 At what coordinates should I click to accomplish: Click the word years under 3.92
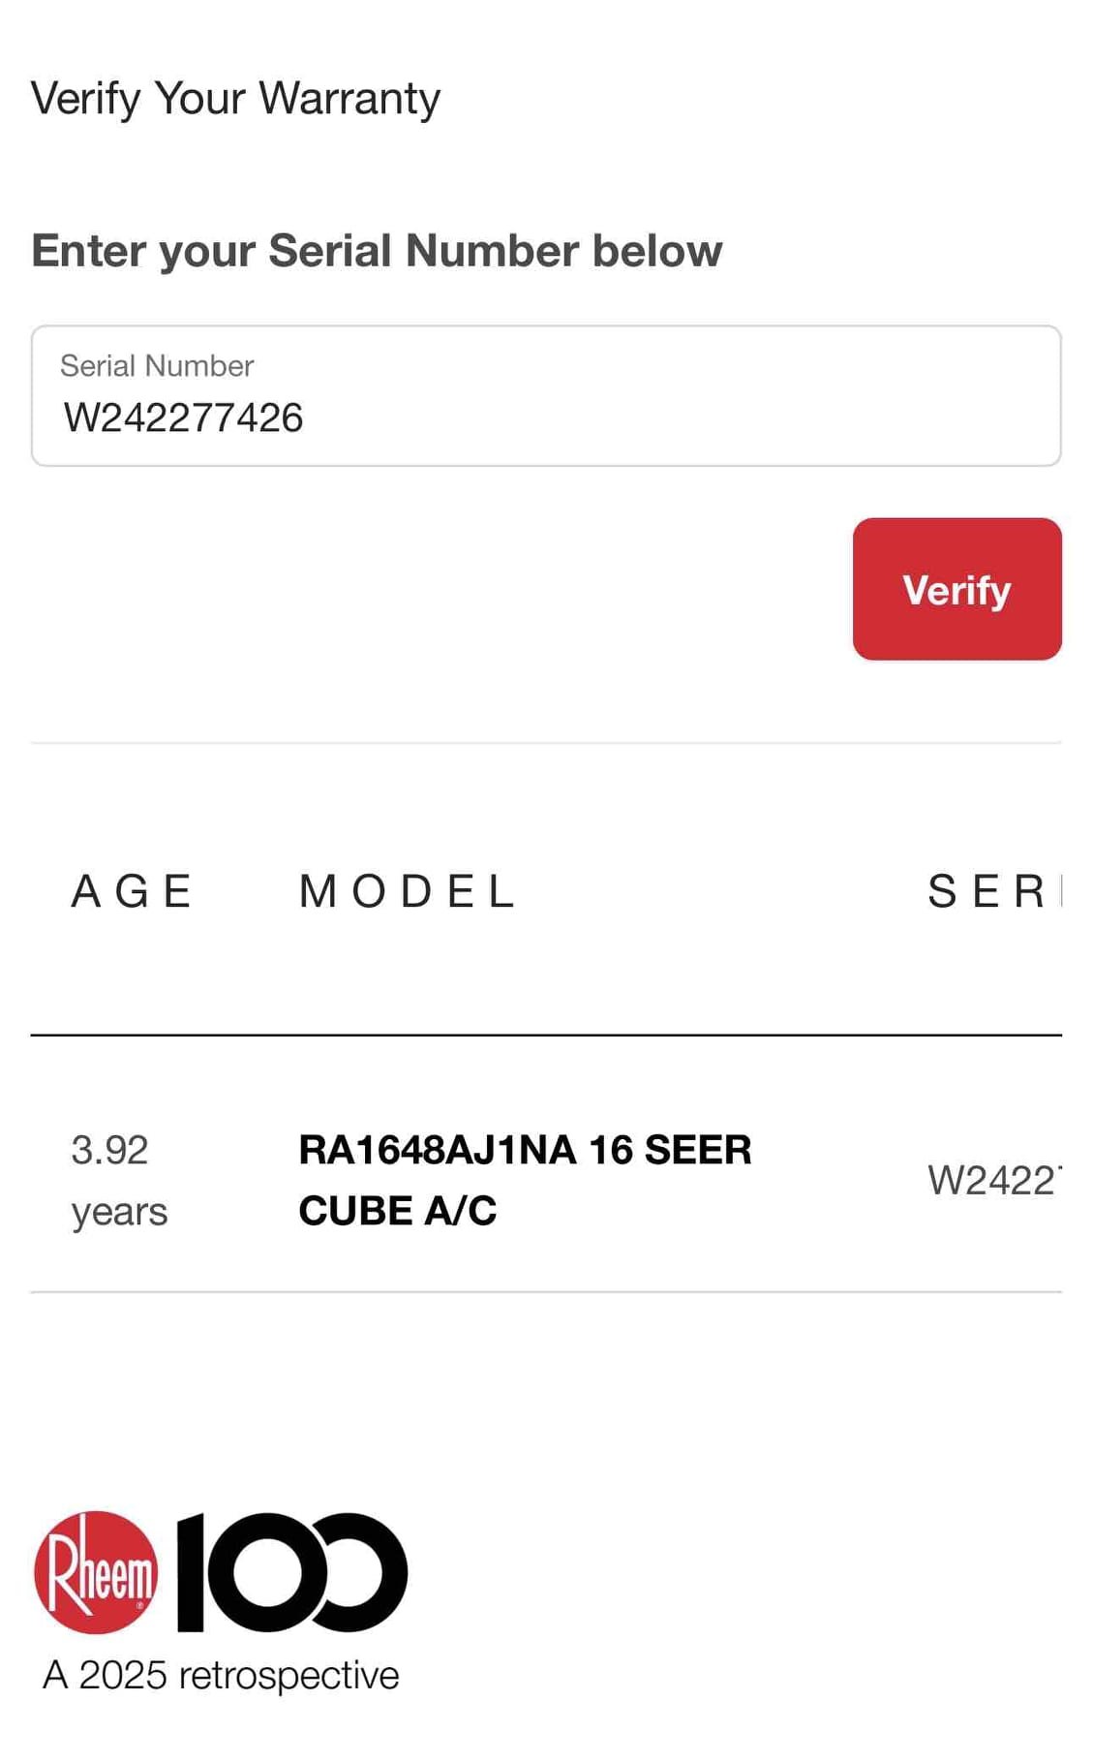coord(119,1212)
